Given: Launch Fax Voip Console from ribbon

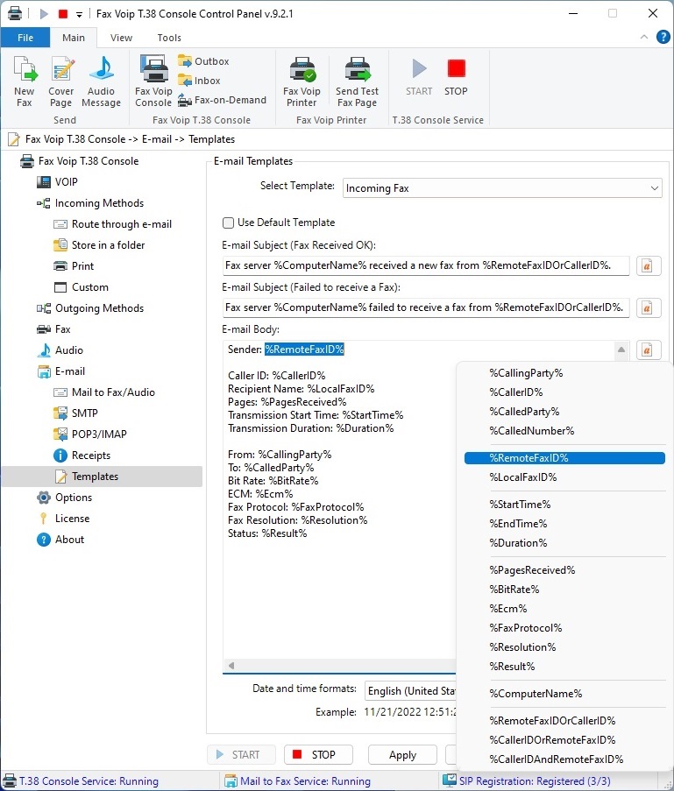Looking at the screenshot, I should click(x=153, y=81).
